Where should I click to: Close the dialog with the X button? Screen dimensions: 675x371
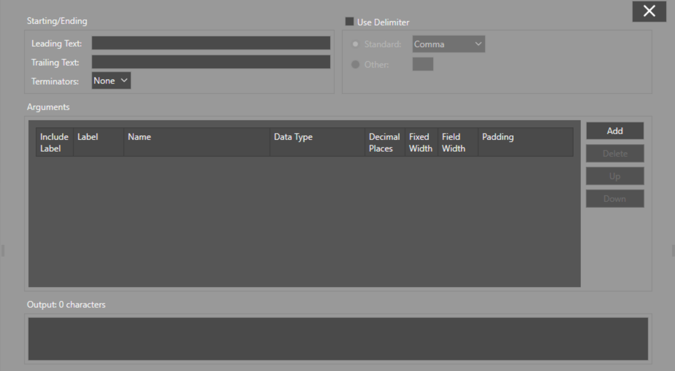click(x=649, y=11)
